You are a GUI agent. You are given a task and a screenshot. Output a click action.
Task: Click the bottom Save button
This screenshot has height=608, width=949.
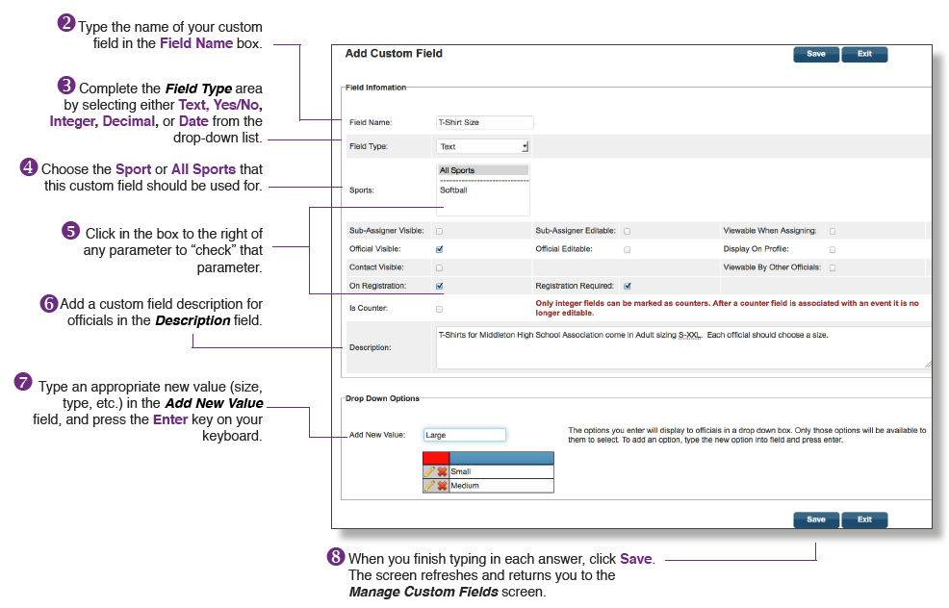[816, 519]
